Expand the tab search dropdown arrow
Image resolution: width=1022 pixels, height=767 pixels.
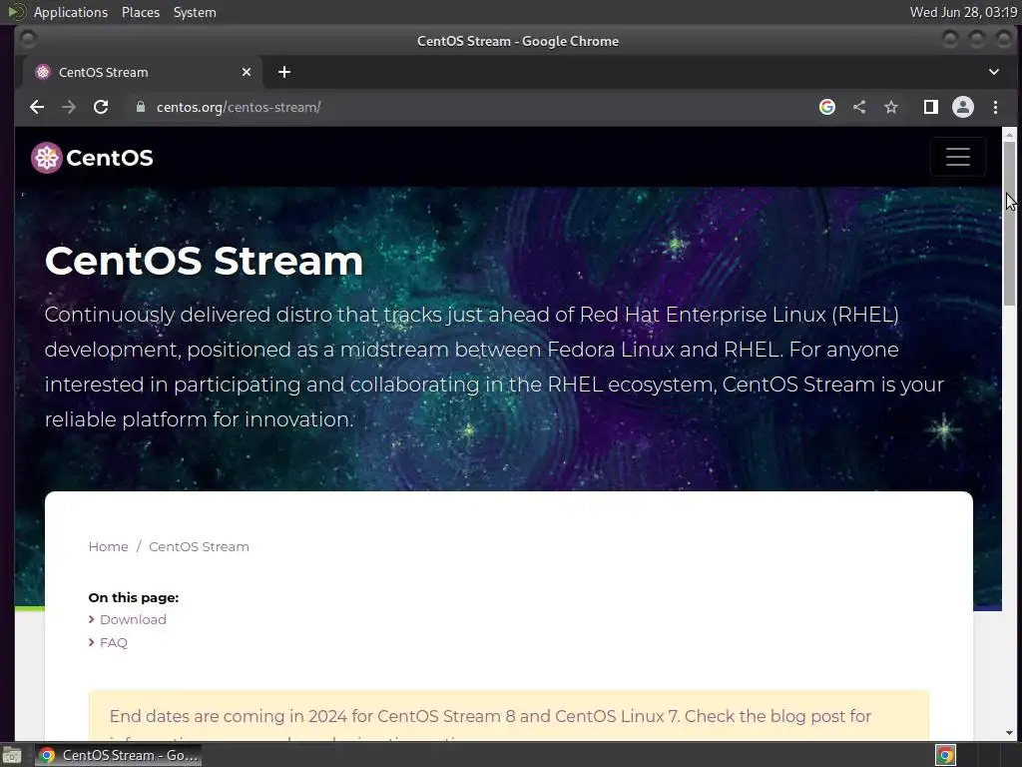click(994, 72)
